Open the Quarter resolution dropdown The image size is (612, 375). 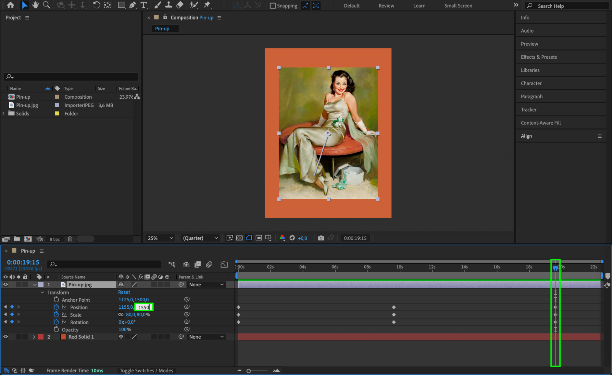point(200,238)
